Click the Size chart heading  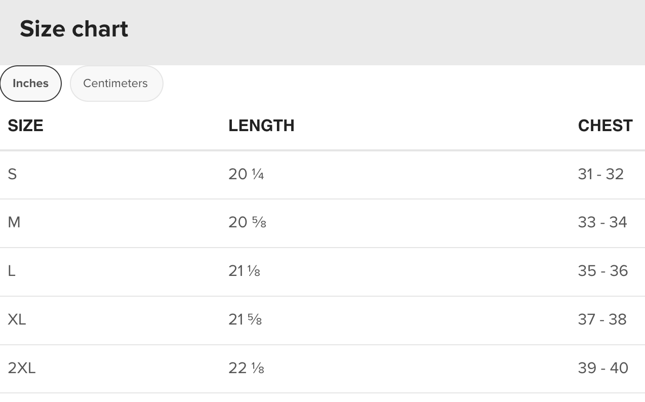point(74,29)
